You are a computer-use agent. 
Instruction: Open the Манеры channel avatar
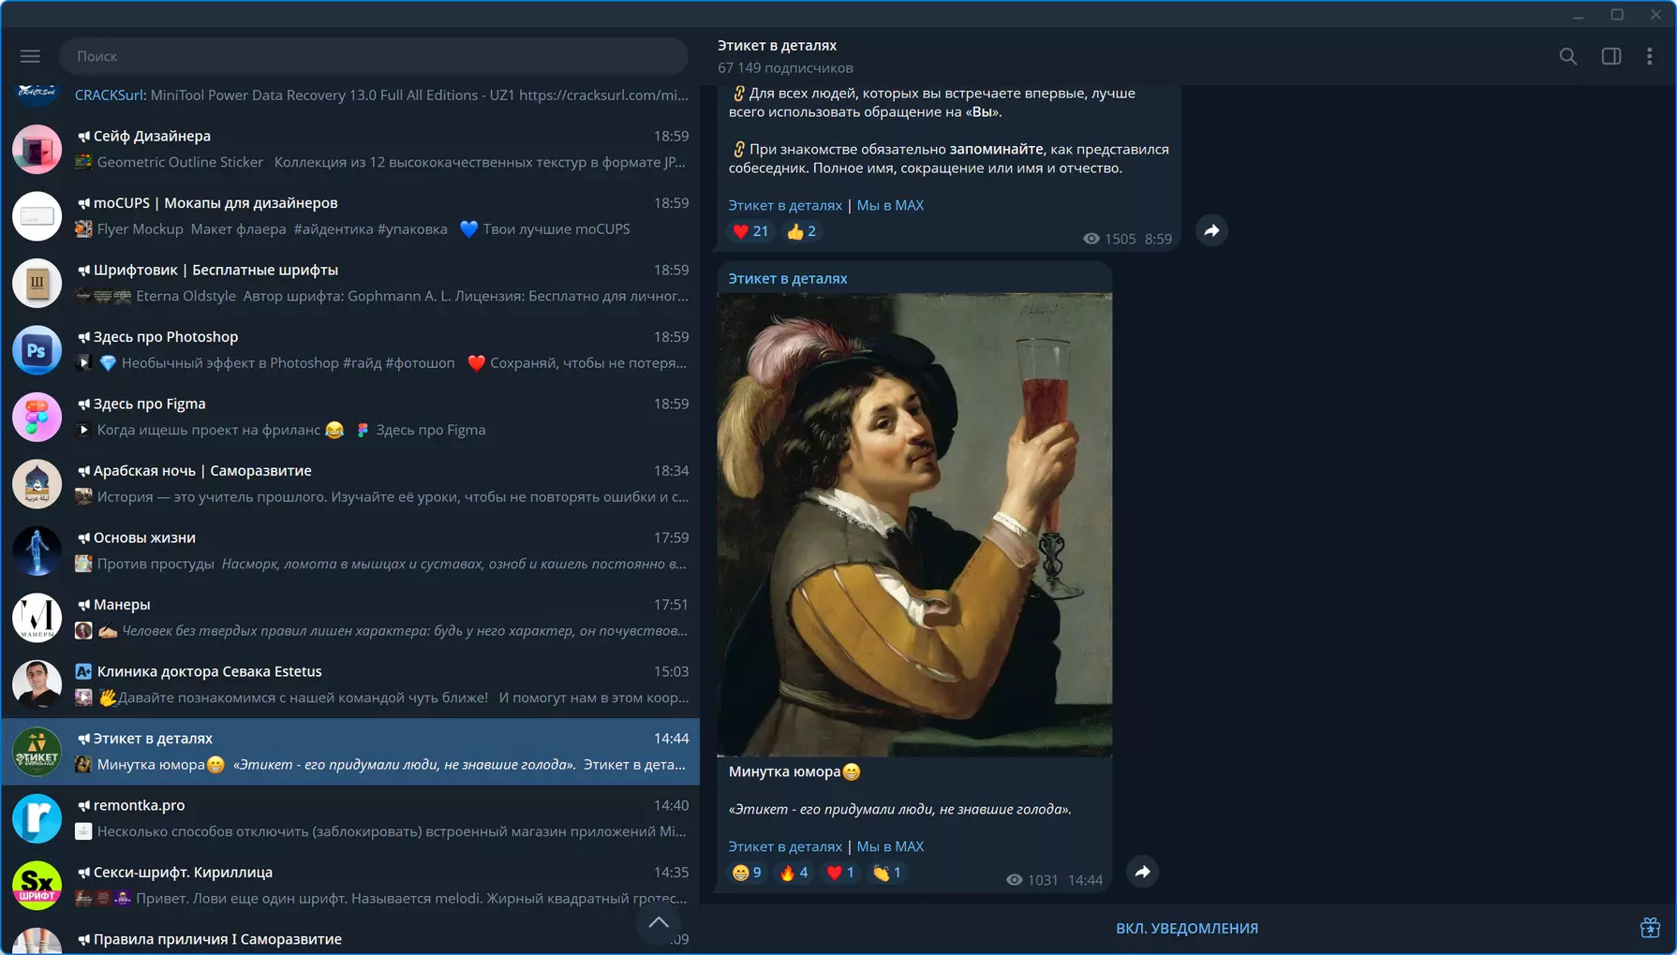click(37, 618)
